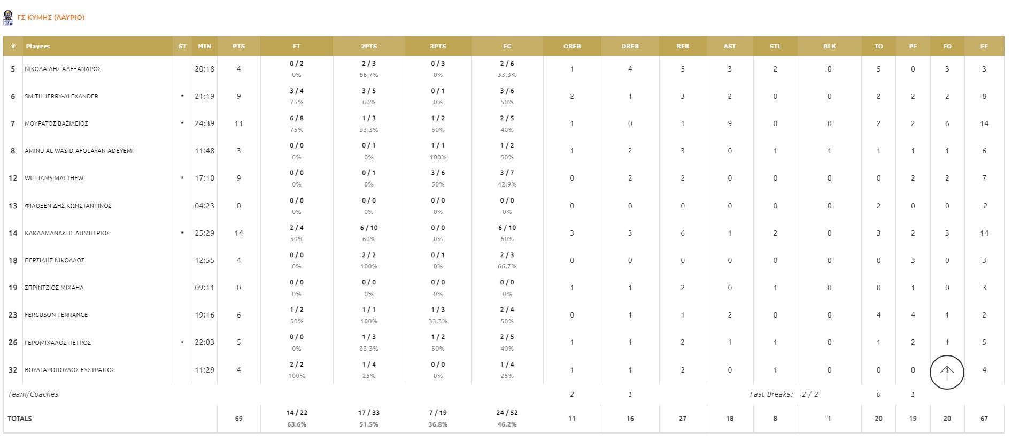Click the scroll-to-top arrow button
The image size is (1012, 441).
[x=946, y=373]
